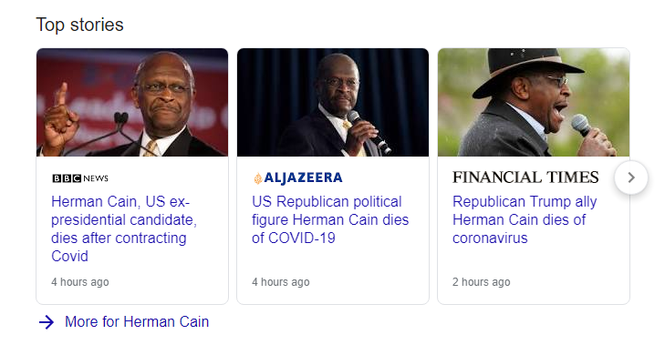665x355 pixels.
Task: Click the arrow icon beside More for Herman Cain
Action: pyautogui.click(x=47, y=322)
